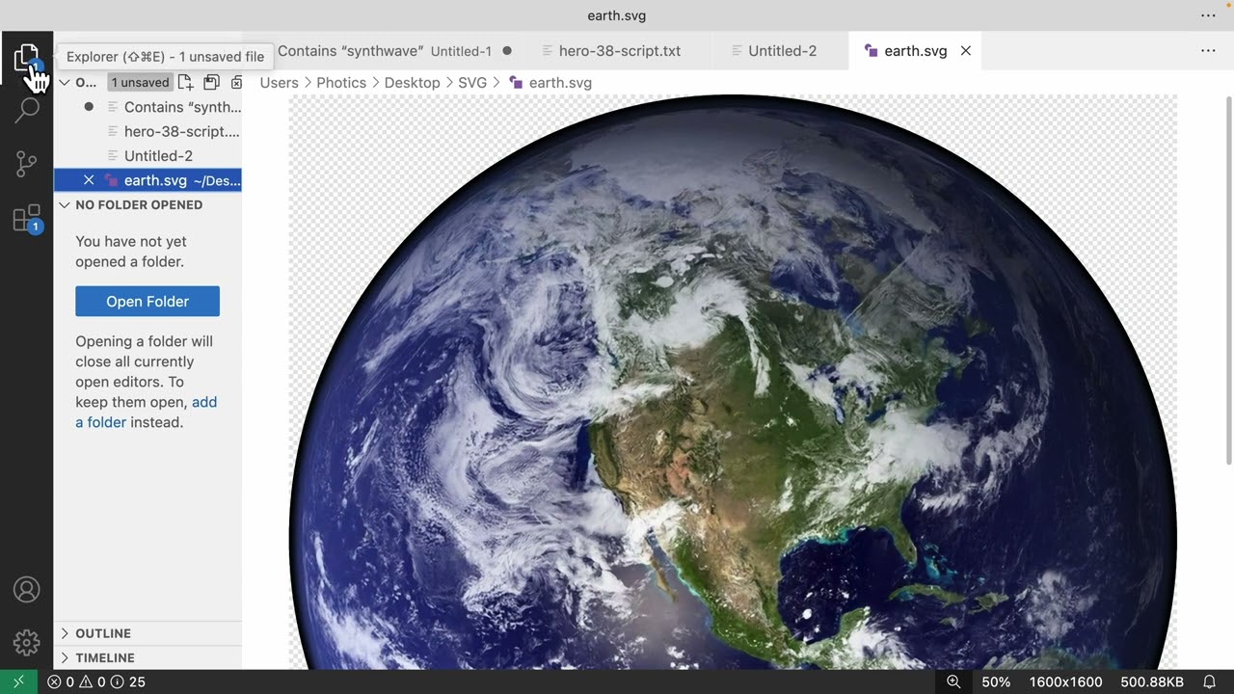Viewport: 1234px width, 694px height.
Task: Click the Close All Editors icon
Action: coord(236,83)
